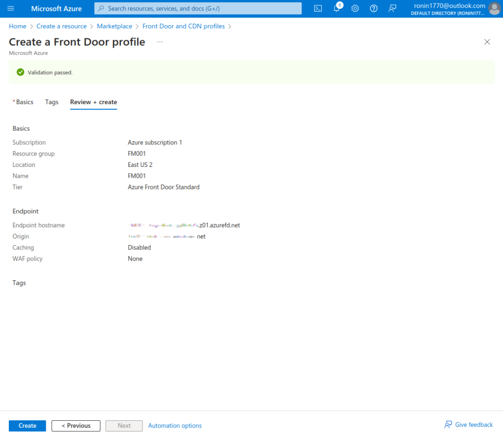Image resolution: width=503 pixels, height=438 pixels.
Task: Click the green validation check icon
Action: click(21, 72)
